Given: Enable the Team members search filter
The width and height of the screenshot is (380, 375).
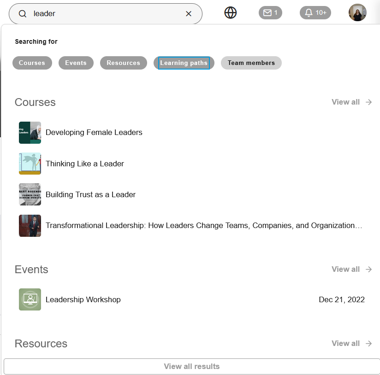Looking at the screenshot, I should 251,63.
